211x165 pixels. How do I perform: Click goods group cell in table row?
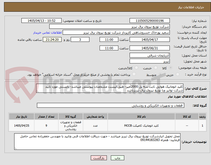(x=71, y=126)
